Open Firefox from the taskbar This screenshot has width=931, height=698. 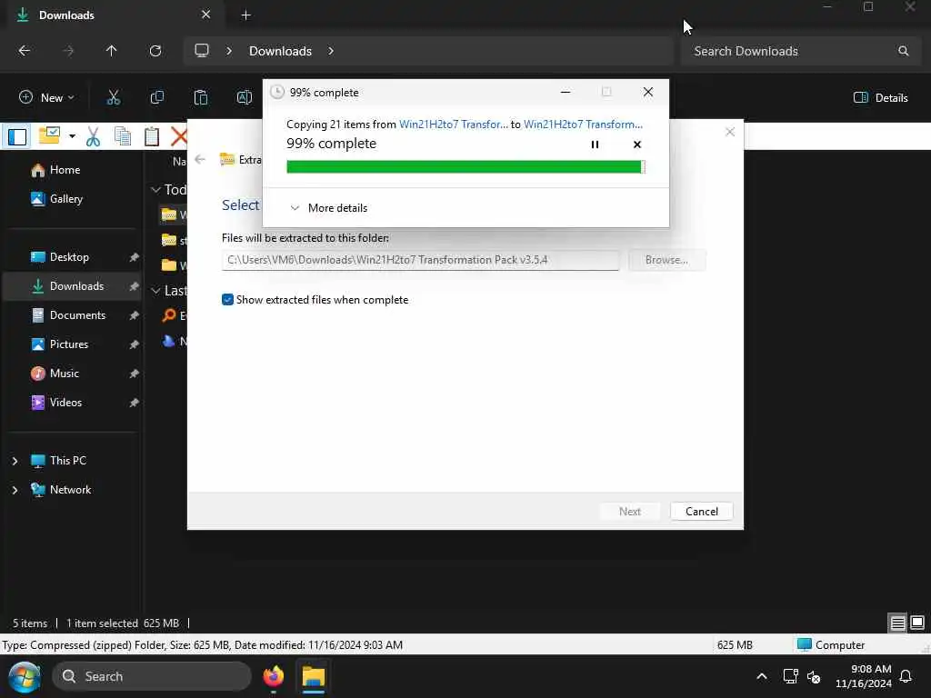click(x=273, y=676)
